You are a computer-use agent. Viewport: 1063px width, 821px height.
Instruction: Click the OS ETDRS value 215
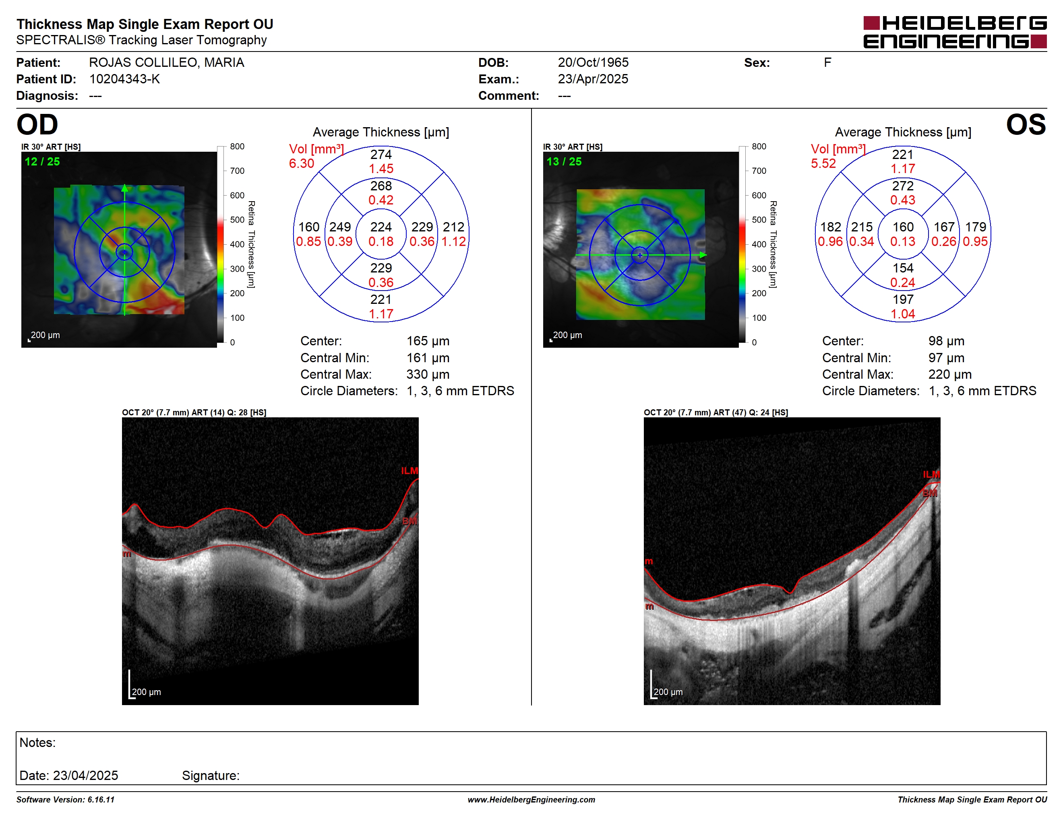click(862, 227)
